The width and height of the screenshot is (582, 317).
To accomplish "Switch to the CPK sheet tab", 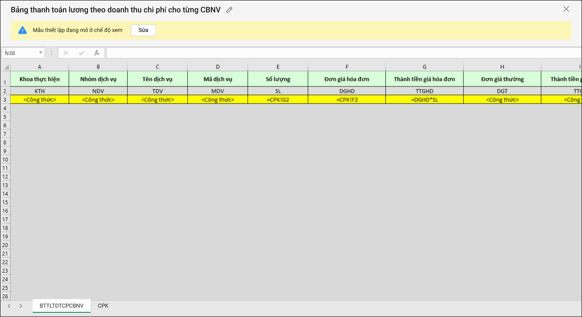I will 103,306.
